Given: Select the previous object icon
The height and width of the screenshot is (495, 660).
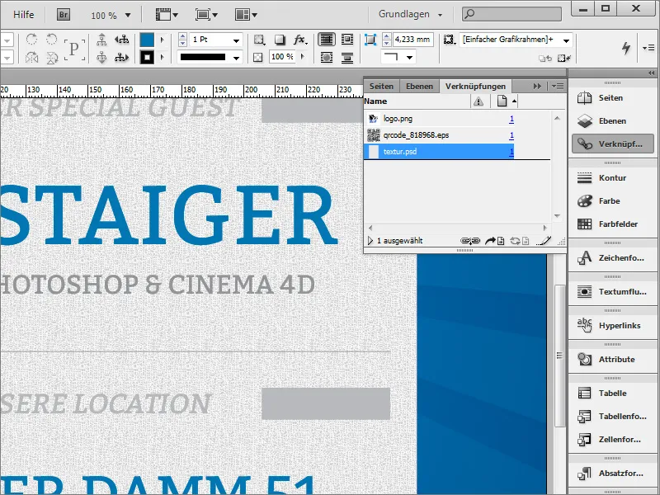Looking at the screenshot, I should [121, 40].
